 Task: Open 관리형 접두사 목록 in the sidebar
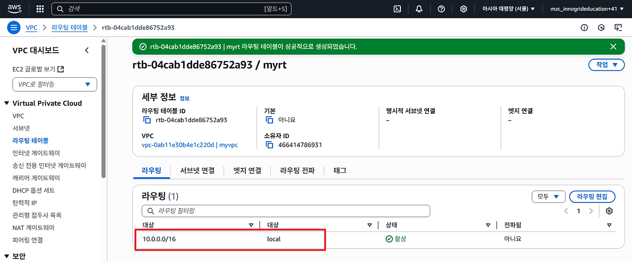click(x=37, y=215)
